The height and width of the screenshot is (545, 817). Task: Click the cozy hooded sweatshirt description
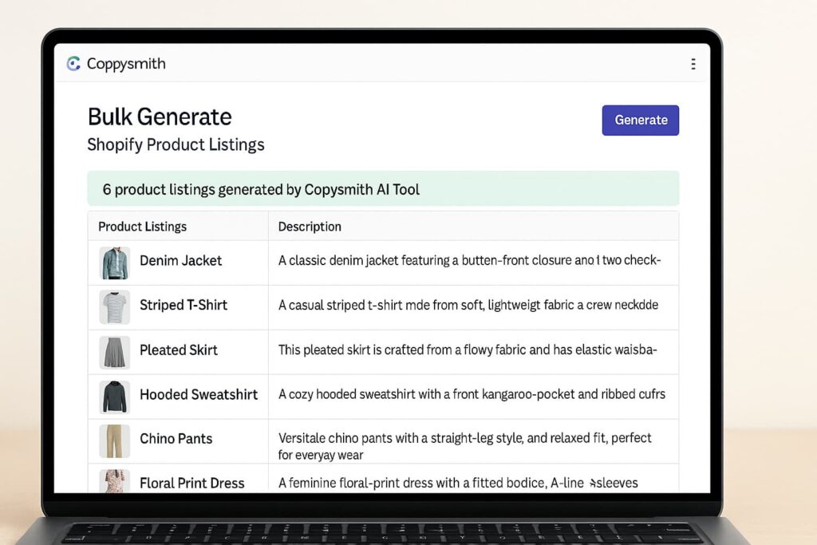click(x=472, y=394)
